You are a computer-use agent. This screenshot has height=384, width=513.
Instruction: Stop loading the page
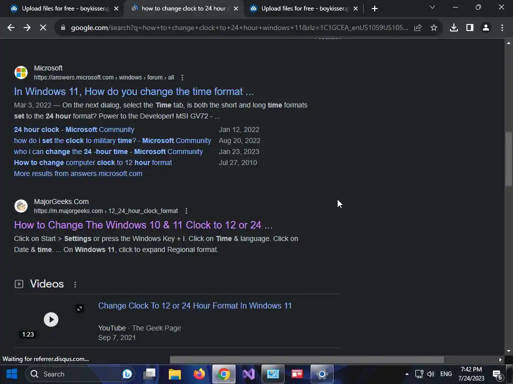pos(43,28)
